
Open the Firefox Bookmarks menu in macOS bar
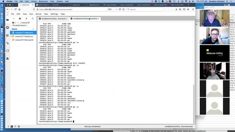pos(43,1)
